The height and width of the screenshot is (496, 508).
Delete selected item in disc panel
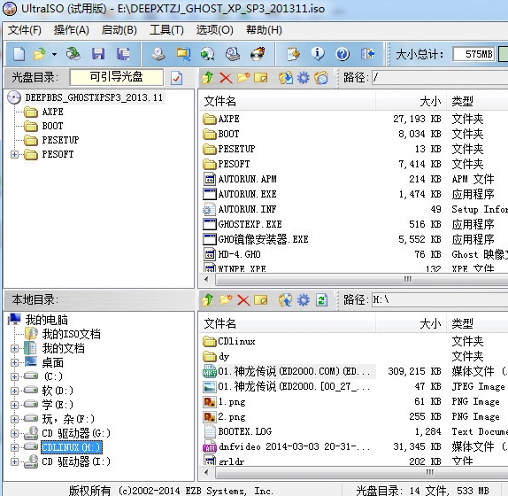click(x=226, y=78)
